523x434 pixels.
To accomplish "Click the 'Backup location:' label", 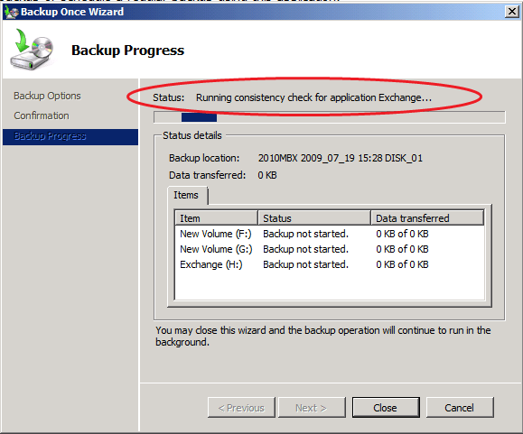I will [204, 158].
